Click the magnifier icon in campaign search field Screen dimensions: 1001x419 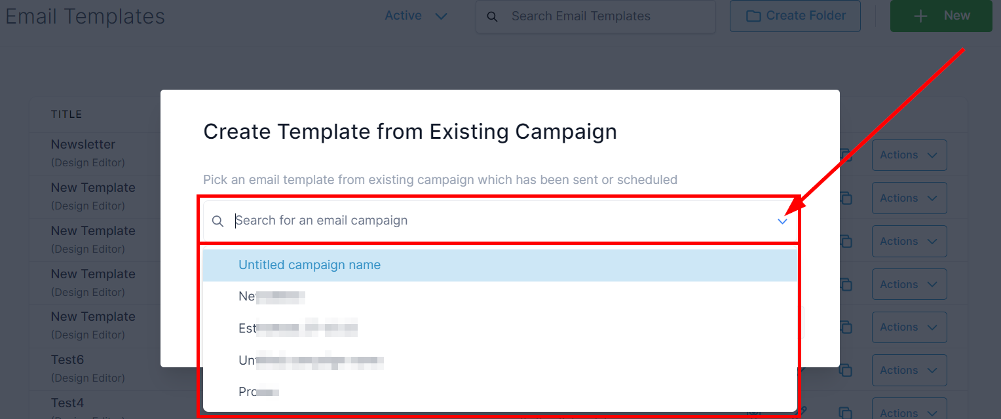click(218, 221)
